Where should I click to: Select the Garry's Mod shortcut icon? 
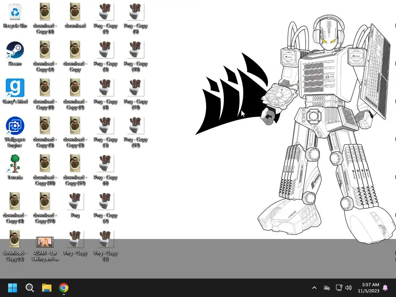(x=15, y=91)
